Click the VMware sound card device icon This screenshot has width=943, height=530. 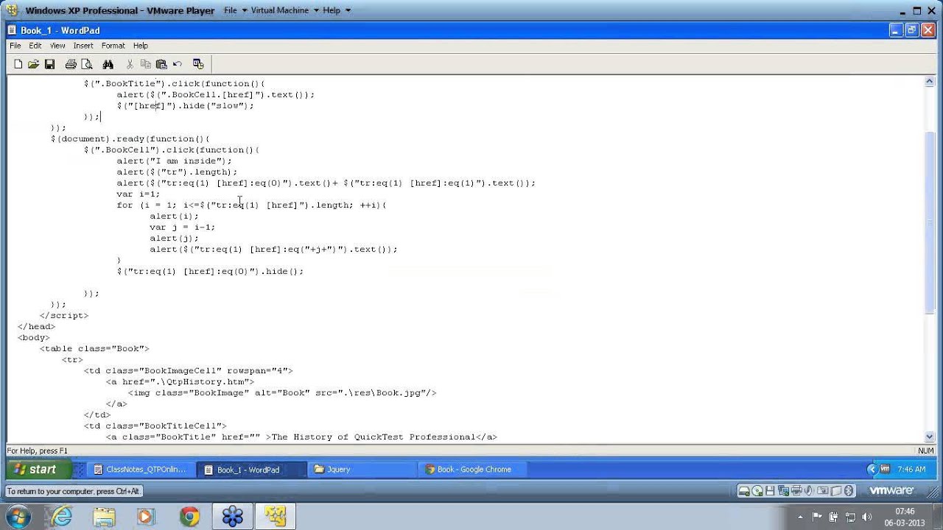point(808,491)
